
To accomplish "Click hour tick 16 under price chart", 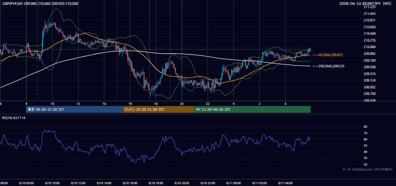I will pyautogui.click(x=130, y=104).
